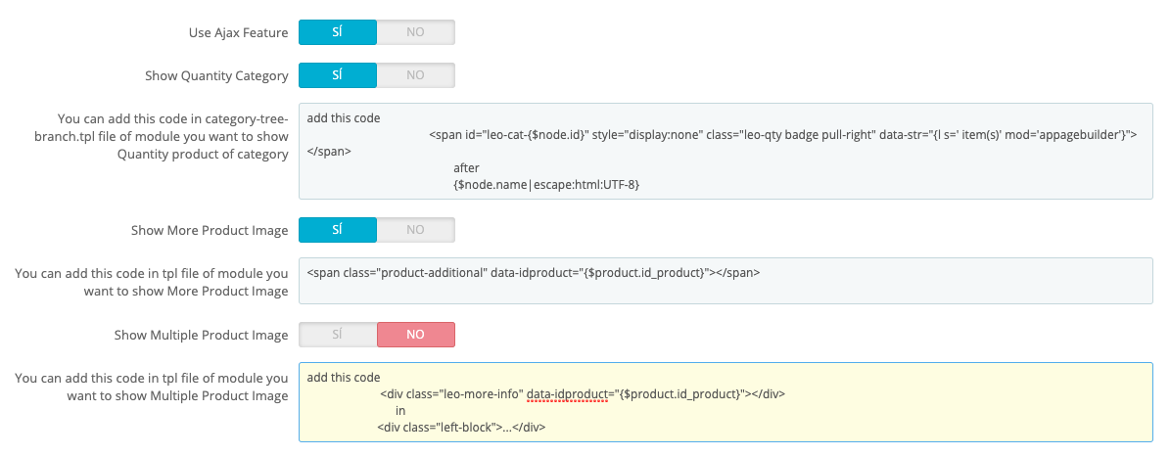Focus the product-additional span code field
Viewport: 1170px width, 456px height.
(x=725, y=281)
